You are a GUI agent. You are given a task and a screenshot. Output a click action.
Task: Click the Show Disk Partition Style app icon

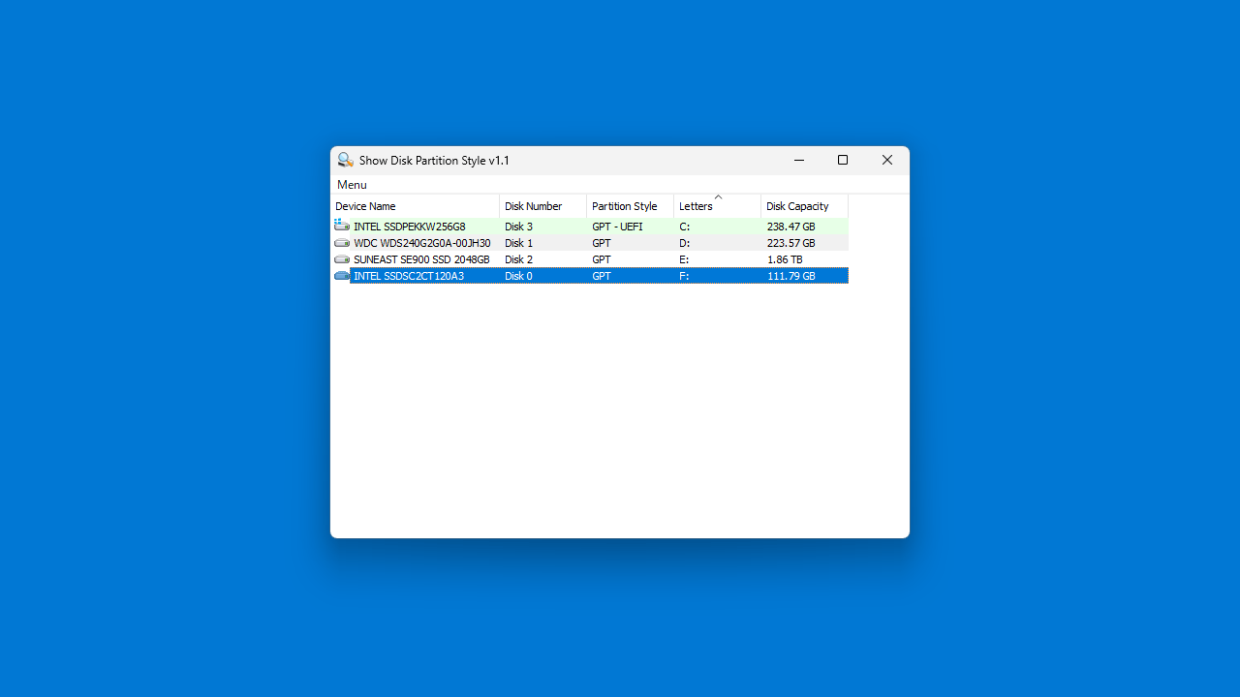pos(345,161)
